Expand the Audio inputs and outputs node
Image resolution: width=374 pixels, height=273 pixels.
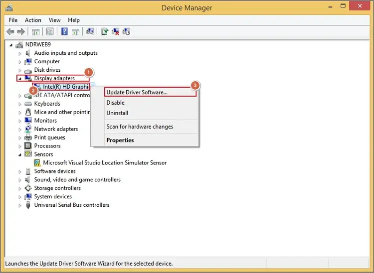coord(20,53)
